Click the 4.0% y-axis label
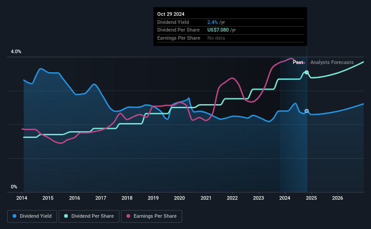 16,51
